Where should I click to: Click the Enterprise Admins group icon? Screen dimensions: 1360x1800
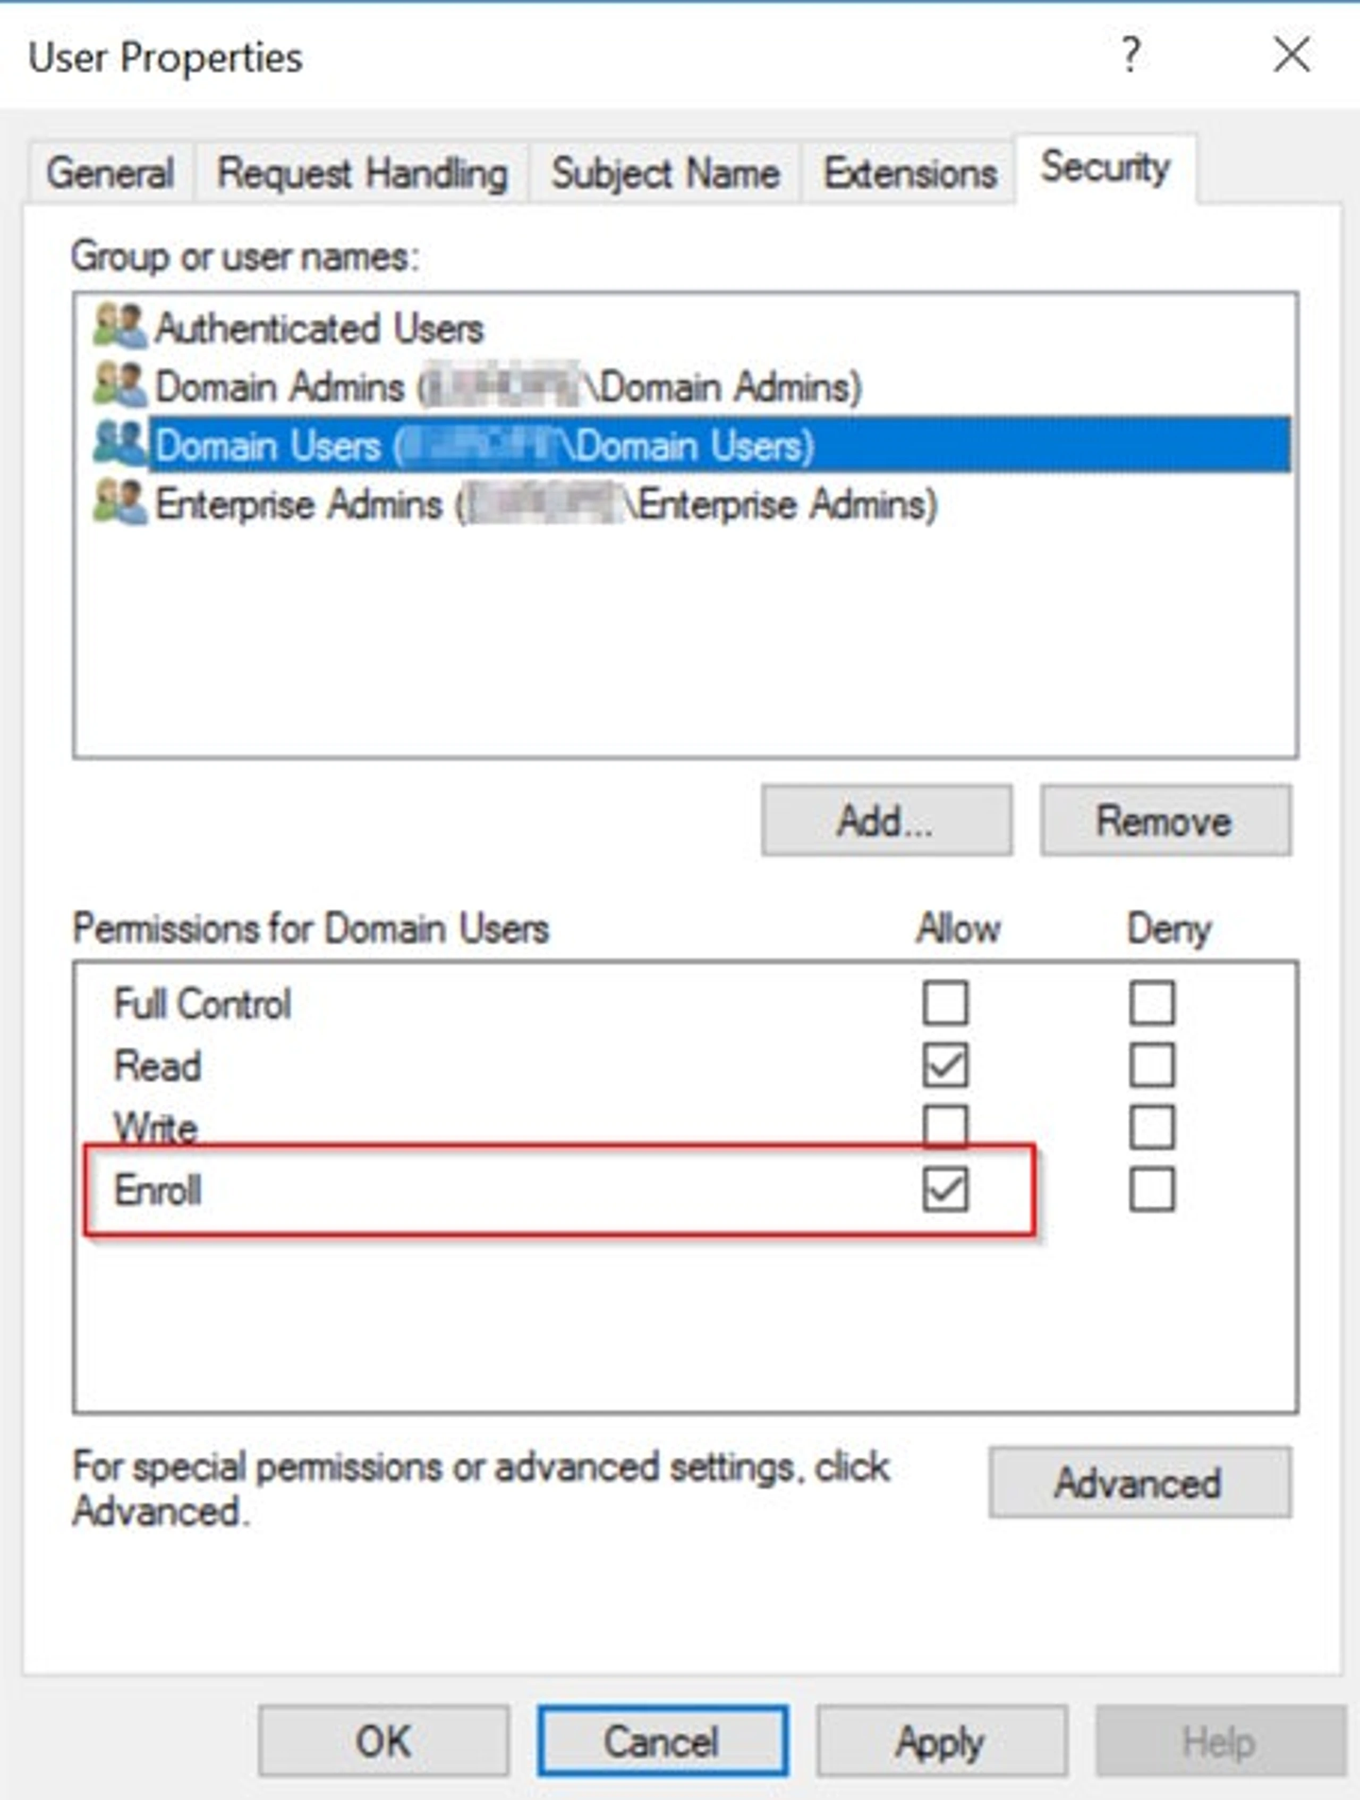[120, 502]
